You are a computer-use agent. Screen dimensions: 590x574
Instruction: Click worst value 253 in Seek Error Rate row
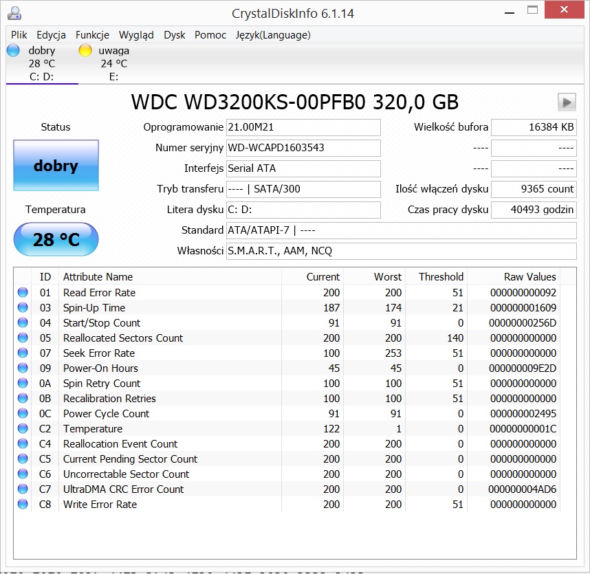pos(393,353)
